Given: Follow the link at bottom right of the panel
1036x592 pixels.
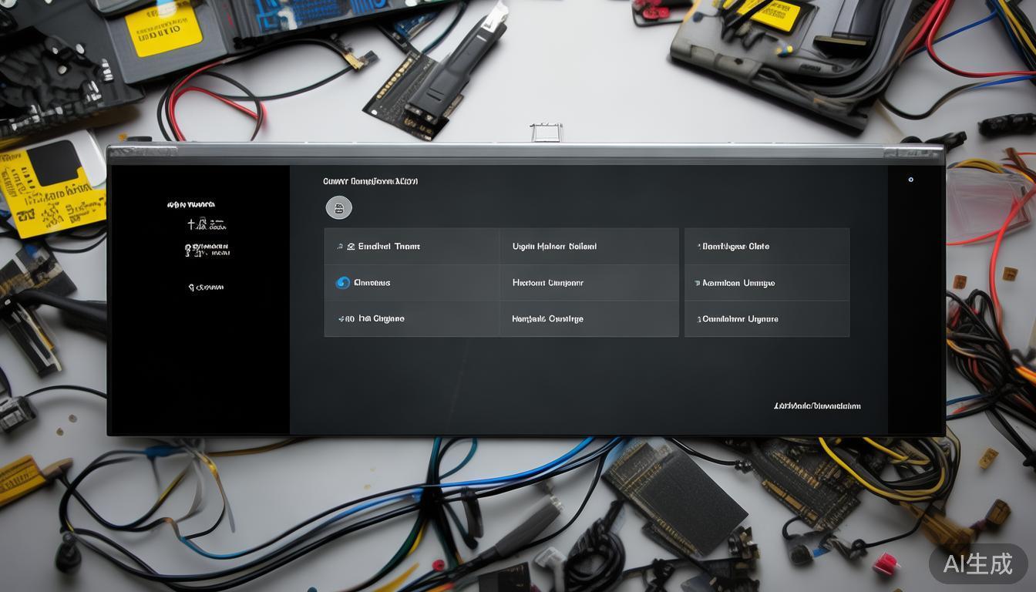Looking at the screenshot, I should [x=817, y=406].
